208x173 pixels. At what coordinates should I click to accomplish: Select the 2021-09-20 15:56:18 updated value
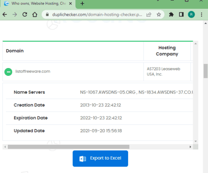click(x=101, y=131)
